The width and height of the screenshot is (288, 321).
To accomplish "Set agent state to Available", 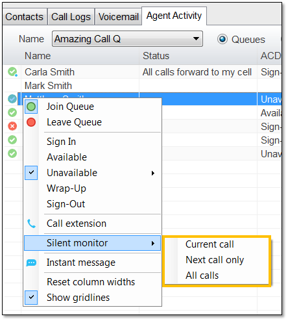I will tap(92, 157).
